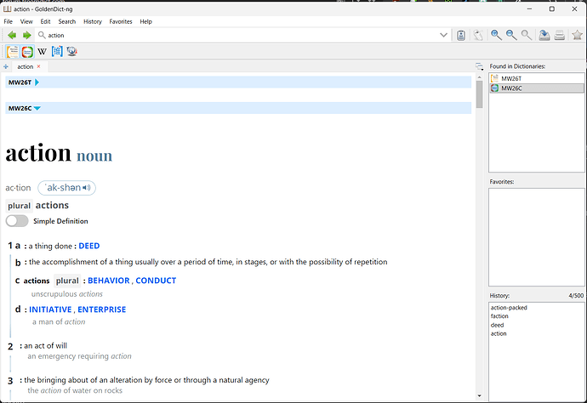This screenshot has height=403, width=587.
Task: Open the Edit menu
Action: (x=45, y=22)
